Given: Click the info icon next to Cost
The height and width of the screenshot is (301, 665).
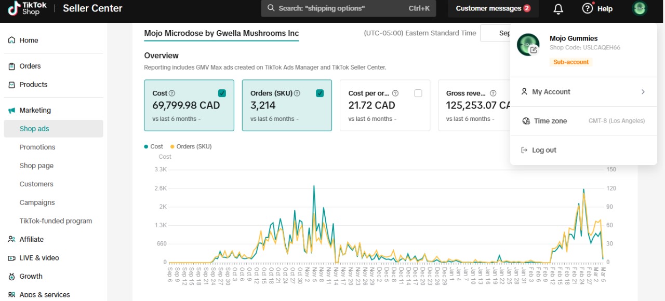Looking at the screenshot, I should [x=172, y=93].
